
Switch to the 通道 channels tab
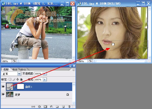click(15, 69)
